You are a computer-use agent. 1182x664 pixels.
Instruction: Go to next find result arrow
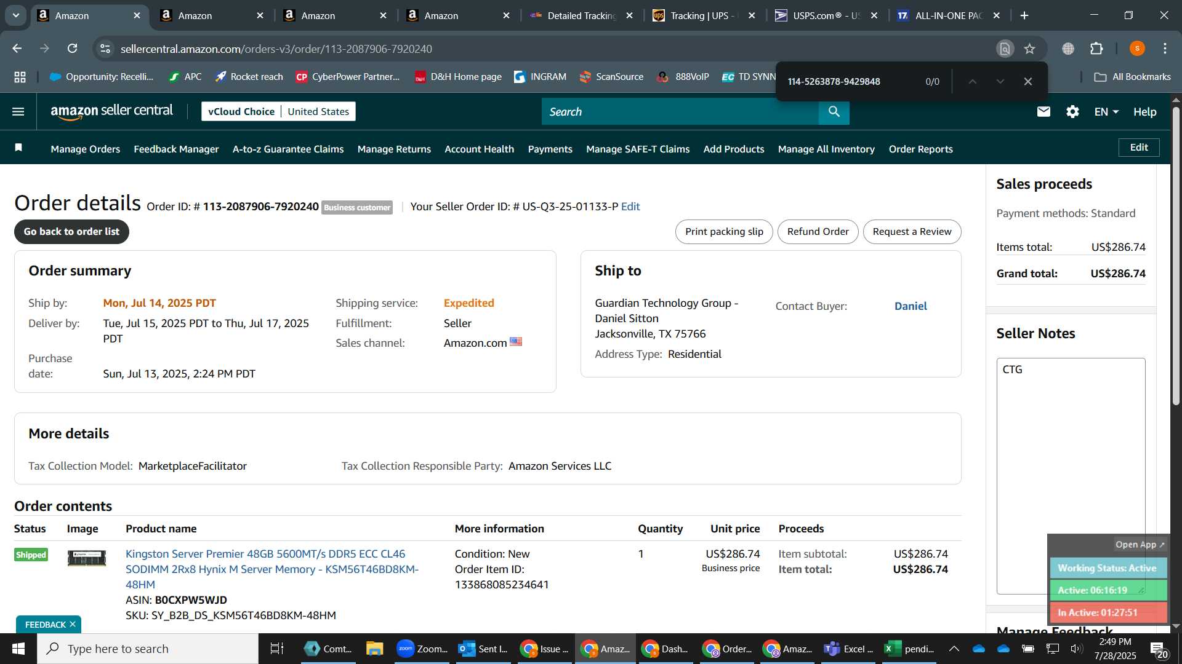1000,81
